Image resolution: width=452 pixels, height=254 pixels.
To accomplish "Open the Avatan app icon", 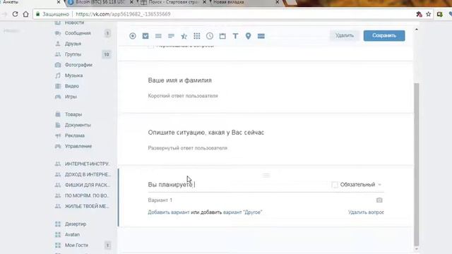I will point(58,235).
